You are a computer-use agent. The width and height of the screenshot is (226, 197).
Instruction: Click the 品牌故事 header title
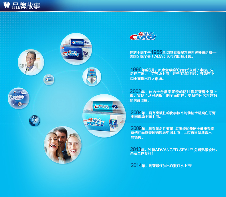pyautogui.click(x=26, y=6)
